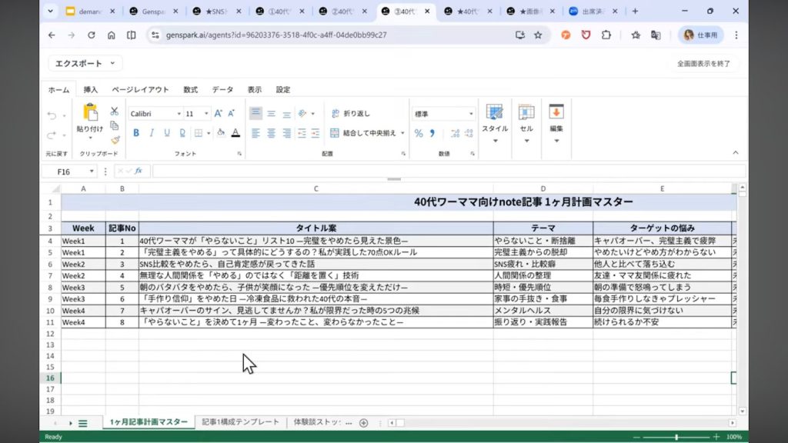The image size is (788, 443).
Task: Open the all sheets list icon
Action: (x=82, y=423)
